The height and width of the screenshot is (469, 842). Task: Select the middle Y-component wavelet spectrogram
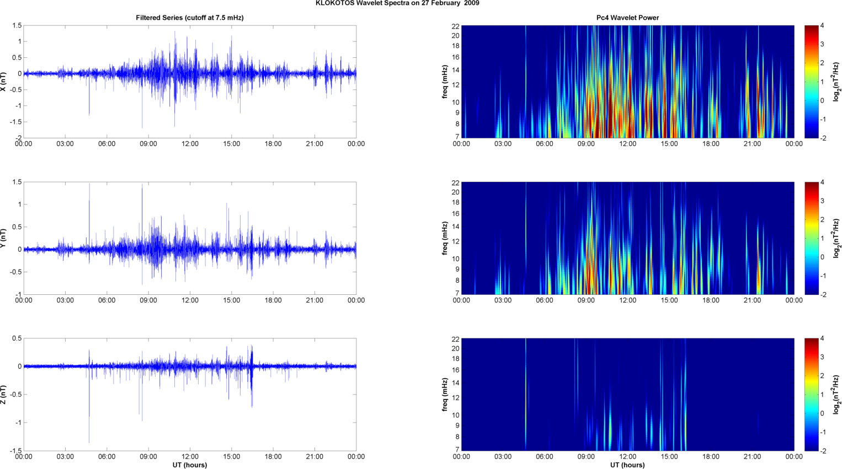click(x=627, y=238)
